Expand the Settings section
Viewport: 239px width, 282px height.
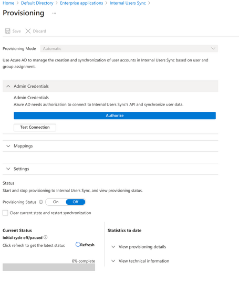coord(110,169)
